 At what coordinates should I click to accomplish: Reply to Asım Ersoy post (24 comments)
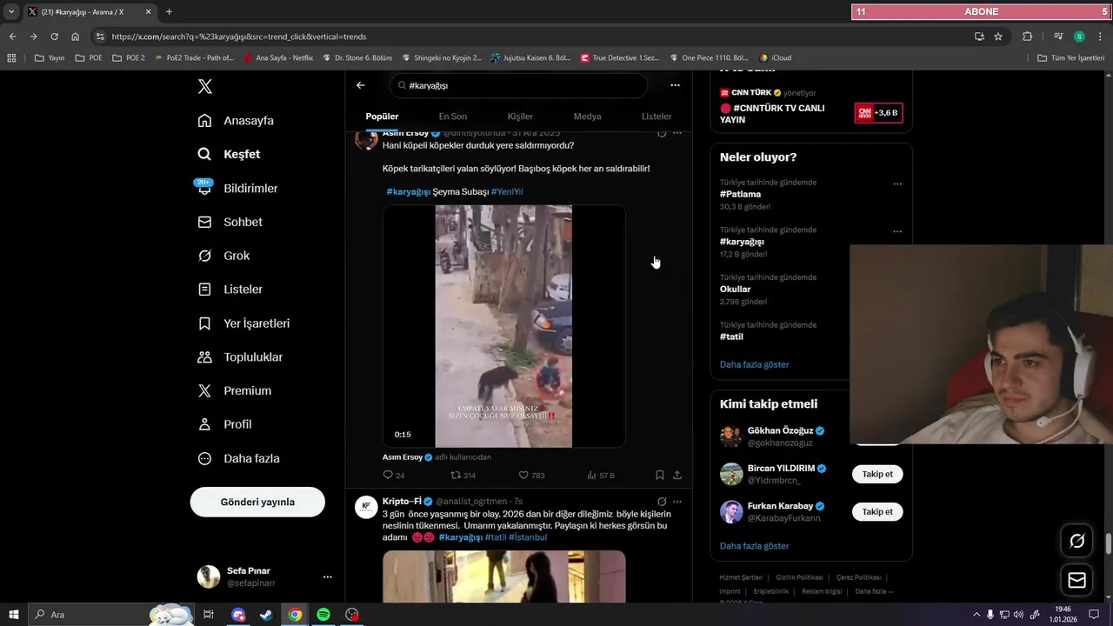coord(393,476)
